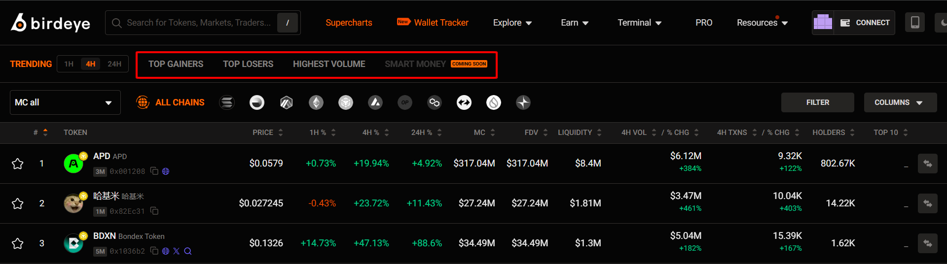
Task: Open BDXN X (Twitter) link
Action: click(177, 251)
